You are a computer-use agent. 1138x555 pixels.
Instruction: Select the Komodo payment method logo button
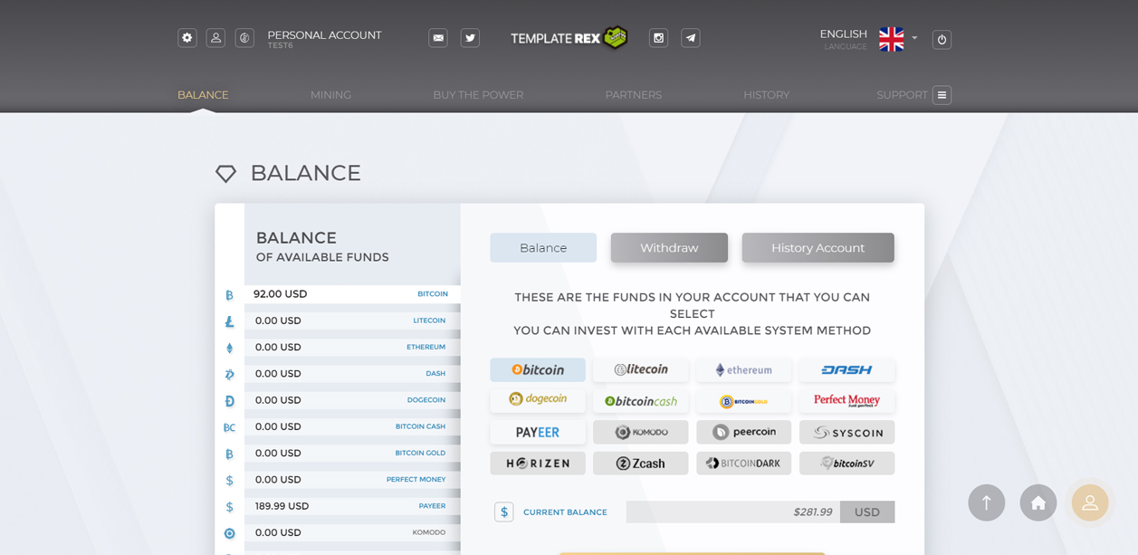coord(641,432)
